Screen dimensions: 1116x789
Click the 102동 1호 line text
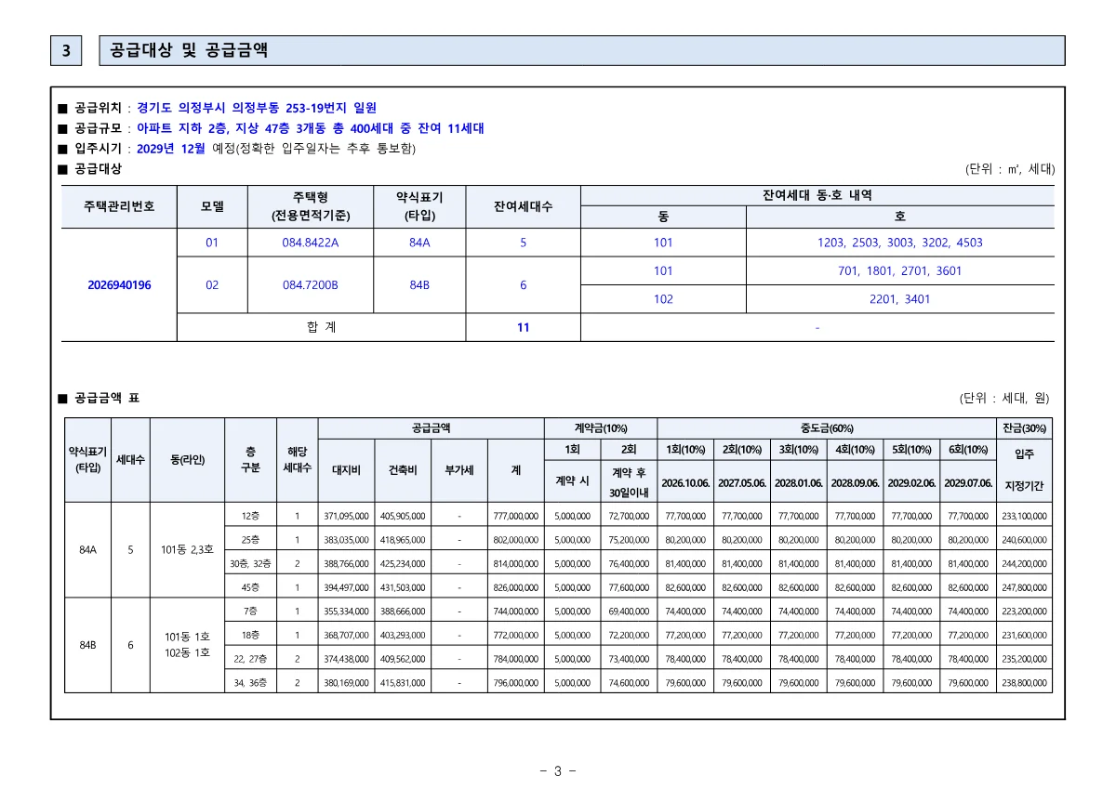(188, 653)
